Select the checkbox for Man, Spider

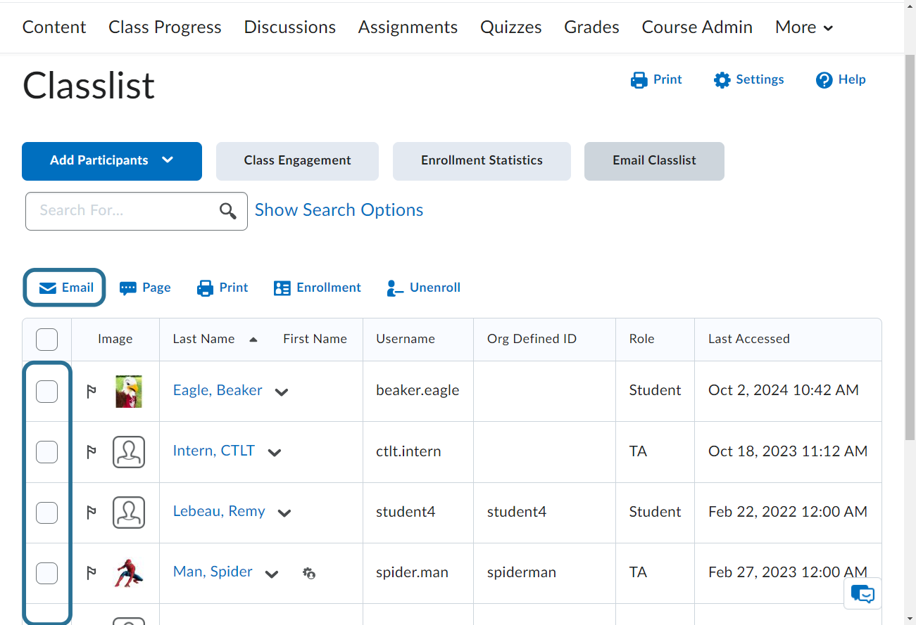pos(46,573)
